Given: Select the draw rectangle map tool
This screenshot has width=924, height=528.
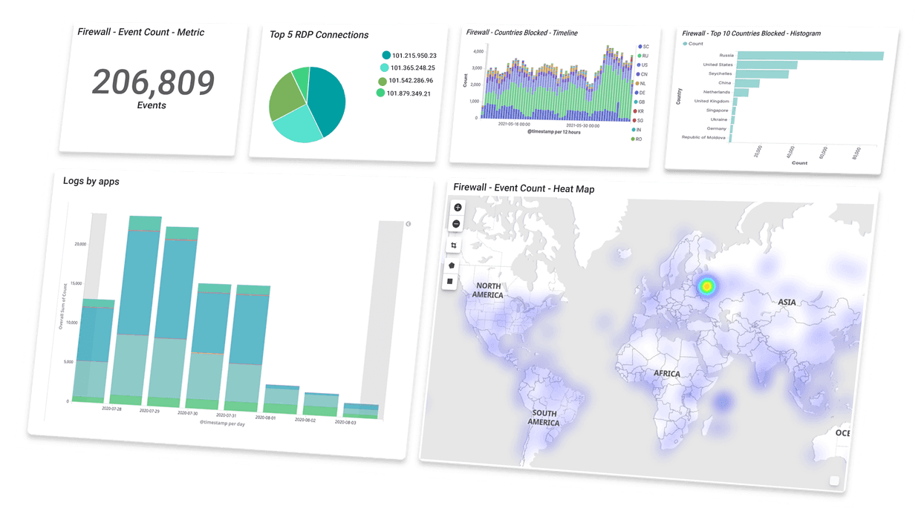Looking at the screenshot, I should click(x=449, y=282).
